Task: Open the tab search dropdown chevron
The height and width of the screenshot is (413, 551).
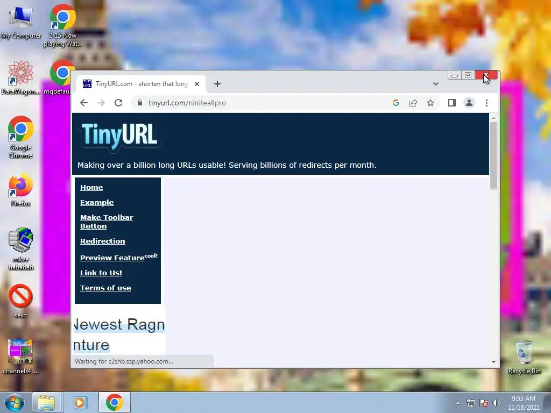Action: pyautogui.click(x=436, y=84)
